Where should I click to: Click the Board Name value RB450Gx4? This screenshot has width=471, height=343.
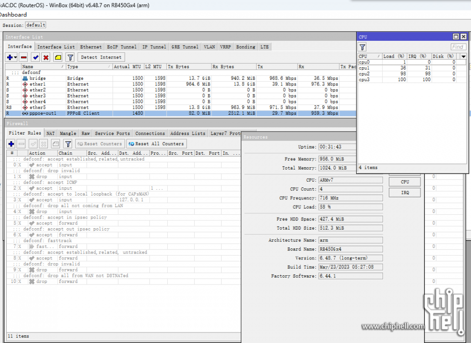[x=350, y=249]
